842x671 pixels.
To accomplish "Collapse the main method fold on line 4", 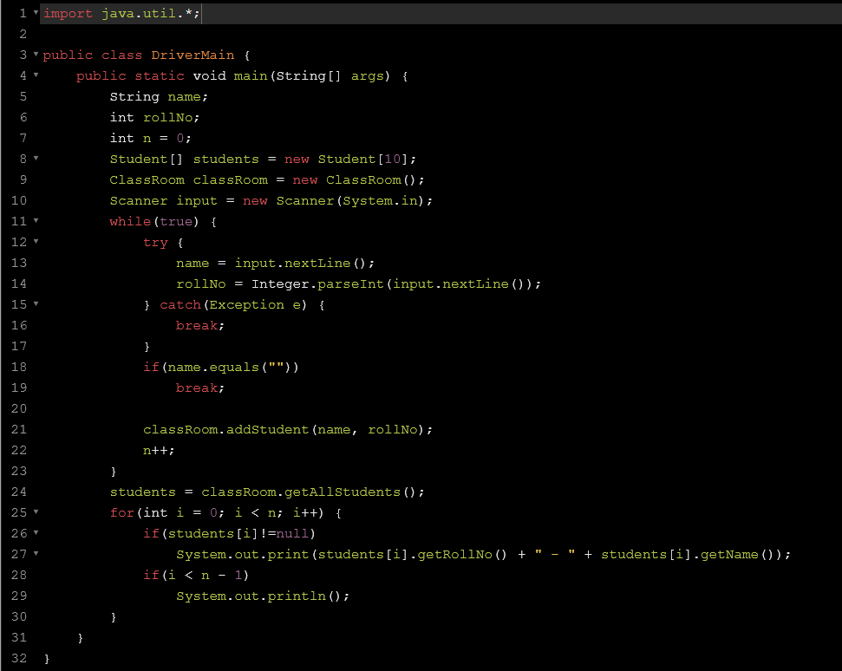I will coord(35,75).
